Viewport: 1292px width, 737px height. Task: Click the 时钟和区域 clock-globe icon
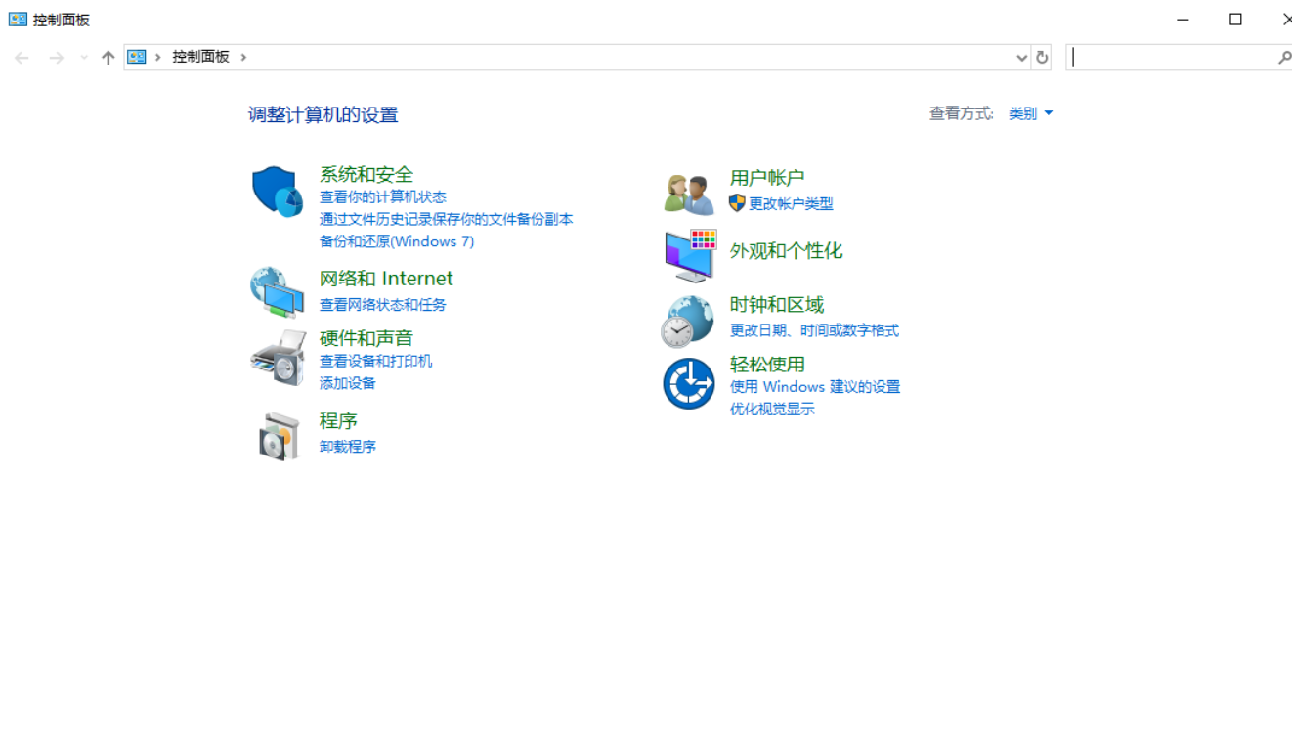click(688, 321)
